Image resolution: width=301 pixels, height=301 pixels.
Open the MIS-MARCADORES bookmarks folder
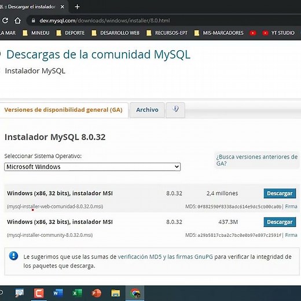tap(219, 33)
